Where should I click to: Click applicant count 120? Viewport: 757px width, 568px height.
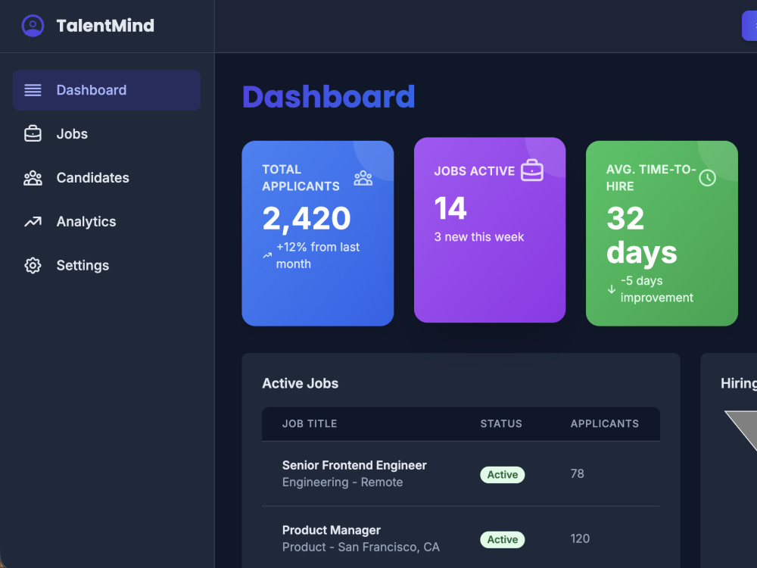[580, 538]
